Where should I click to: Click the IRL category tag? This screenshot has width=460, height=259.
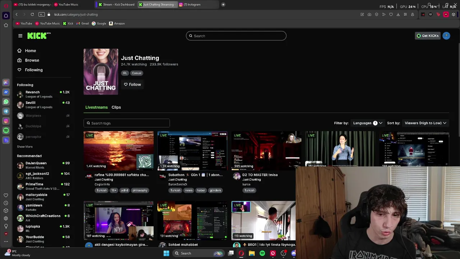pos(125,73)
